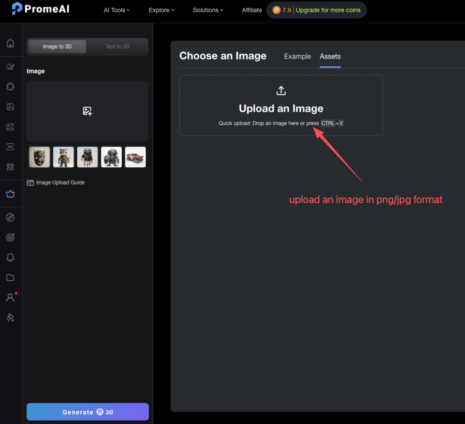
Task: Open the compass explore sidebar icon
Action: click(10, 217)
